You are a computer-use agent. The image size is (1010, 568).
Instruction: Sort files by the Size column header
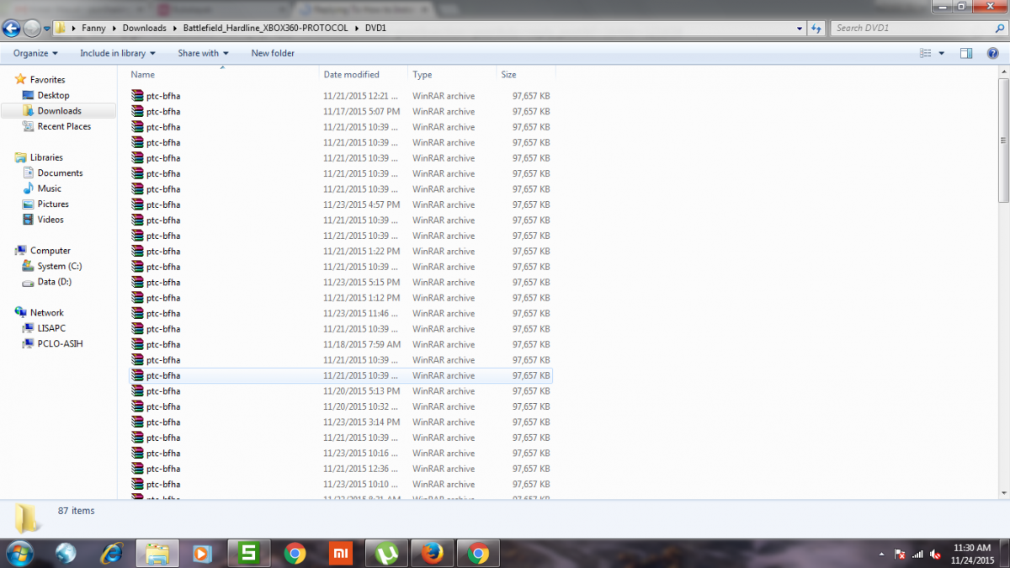coord(509,75)
